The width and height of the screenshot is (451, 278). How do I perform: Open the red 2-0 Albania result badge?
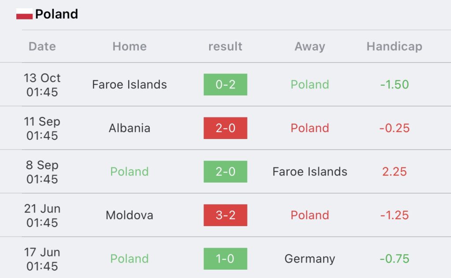tap(225, 128)
